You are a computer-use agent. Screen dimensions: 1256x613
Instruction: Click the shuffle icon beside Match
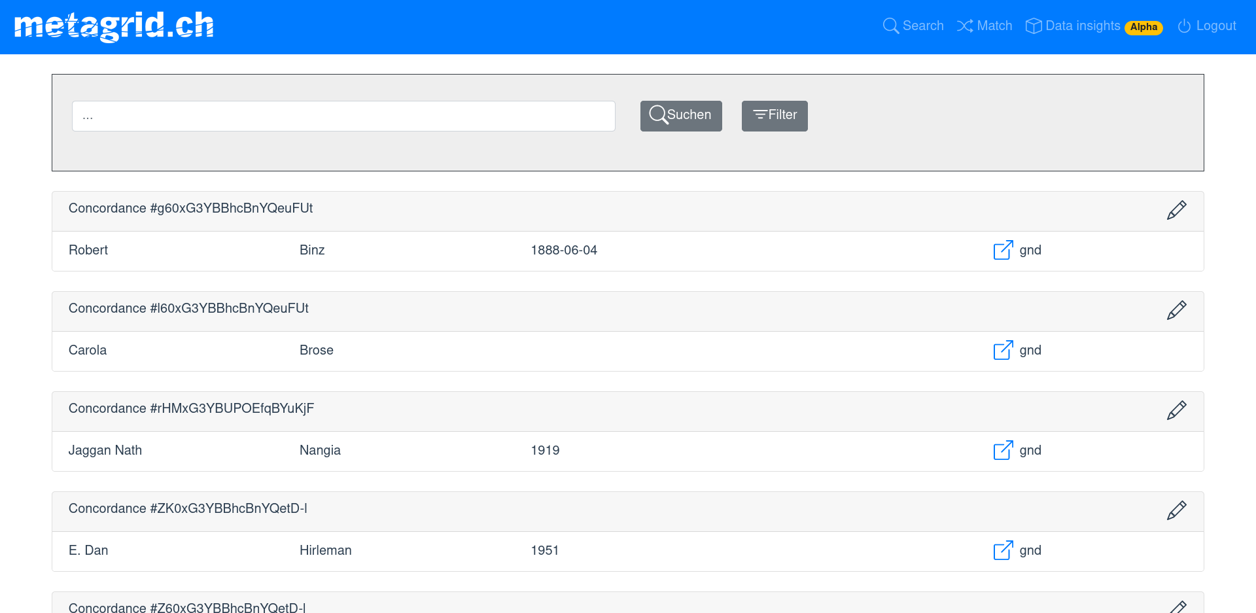(965, 26)
